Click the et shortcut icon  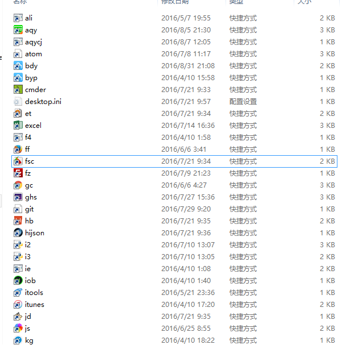[18, 114]
